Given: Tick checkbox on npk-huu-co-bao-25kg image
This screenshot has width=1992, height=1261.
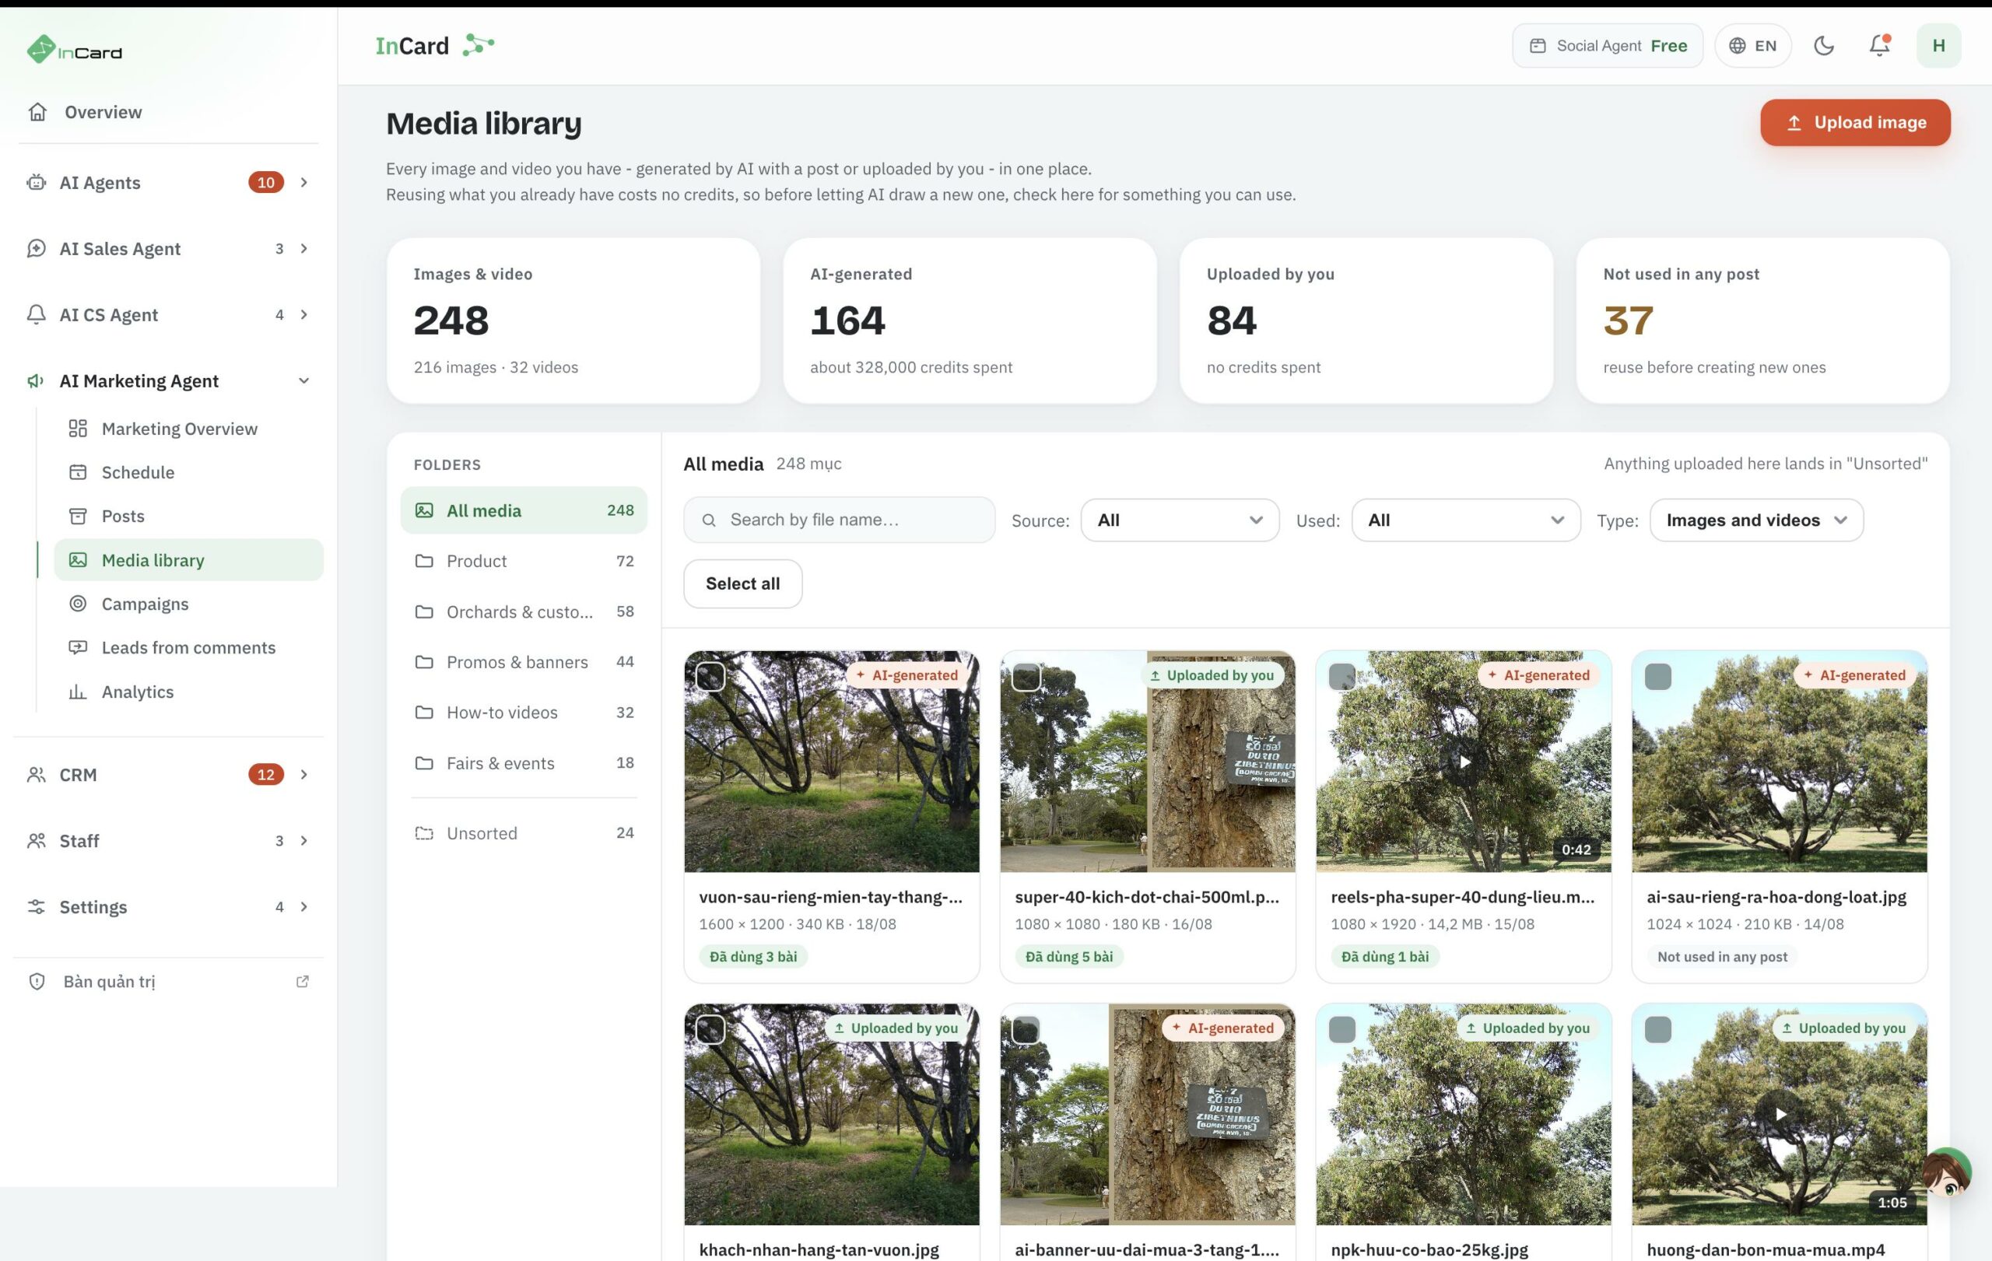Looking at the screenshot, I should click(1341, 1029).
